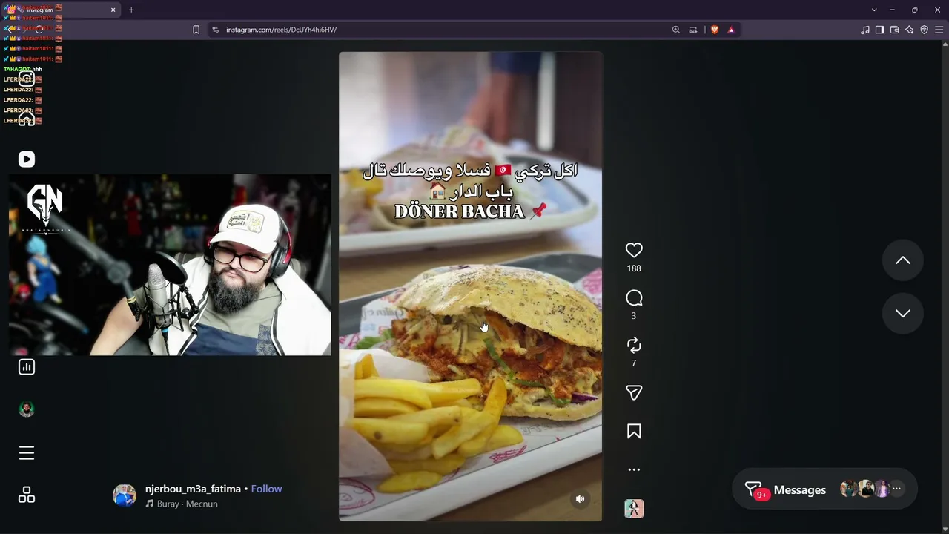The width and height of the screenshot is (949, 534).
Task: Open the Brave Rewards triangle icon
Action: [731, 30]
